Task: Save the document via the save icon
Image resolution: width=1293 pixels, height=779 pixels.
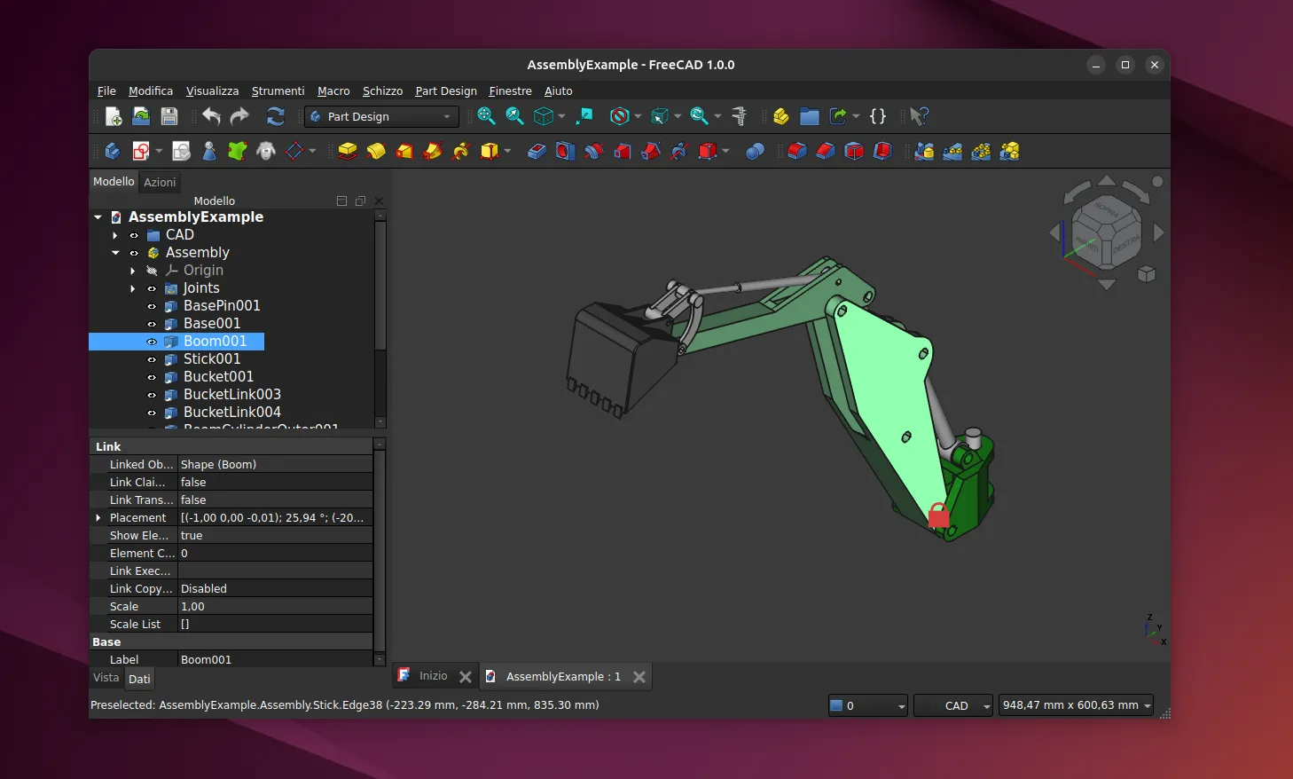Action: 168,116
